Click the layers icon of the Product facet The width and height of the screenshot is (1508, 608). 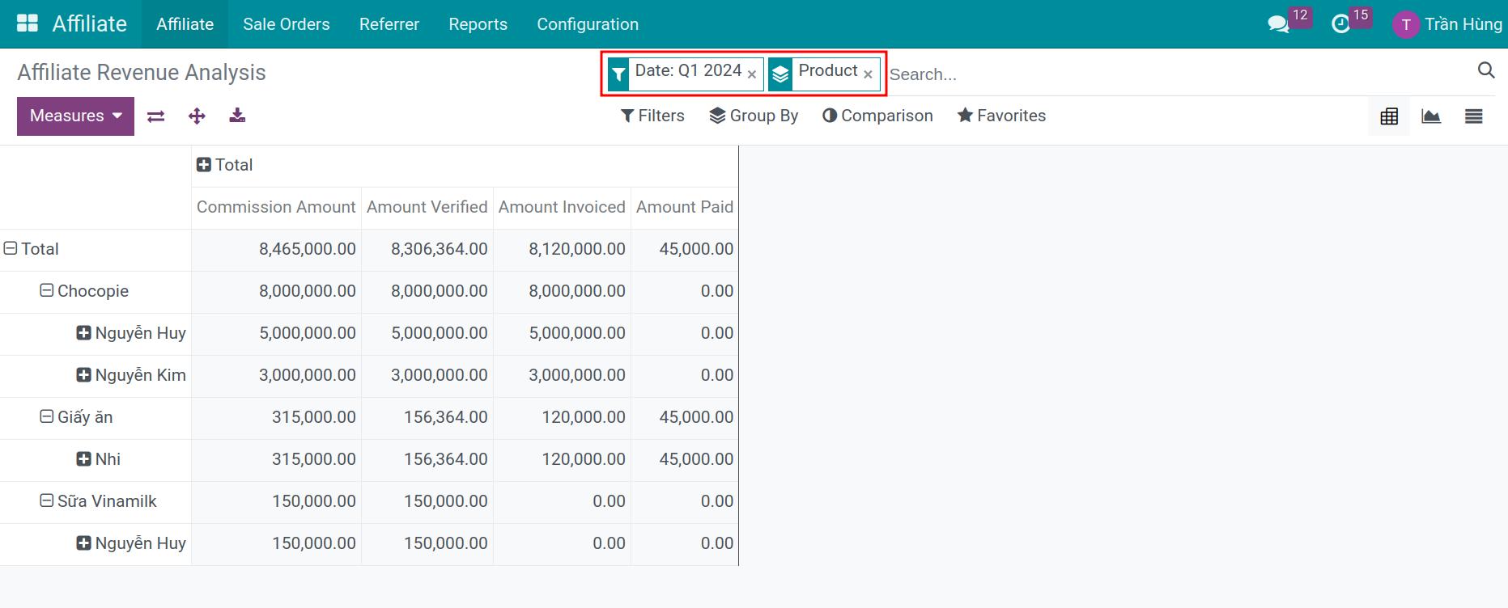(779, 74)
